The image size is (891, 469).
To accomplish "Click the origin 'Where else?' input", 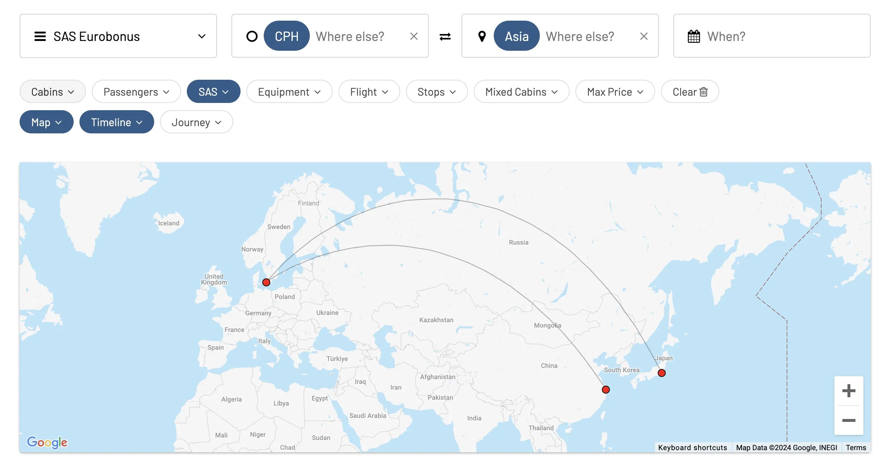I will [x=350, y=36].
